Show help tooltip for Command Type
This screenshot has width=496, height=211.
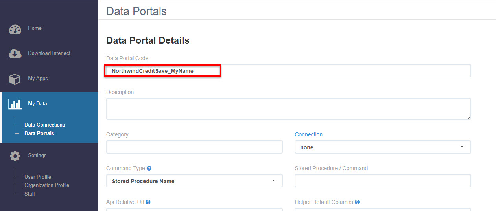point(149,168)
